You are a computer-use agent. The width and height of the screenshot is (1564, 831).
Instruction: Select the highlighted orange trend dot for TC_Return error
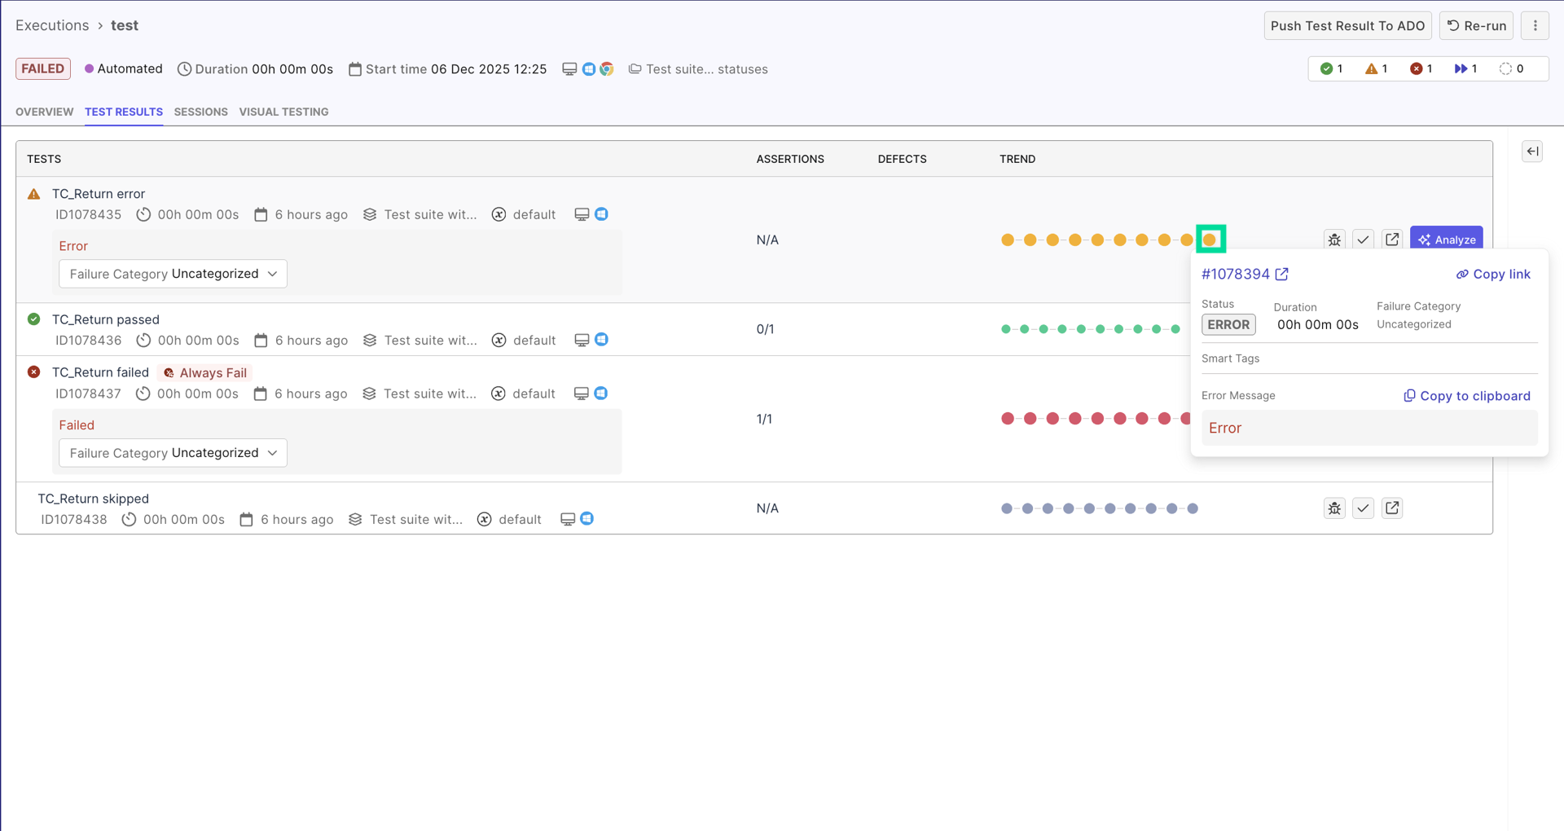coord(1211,239)
